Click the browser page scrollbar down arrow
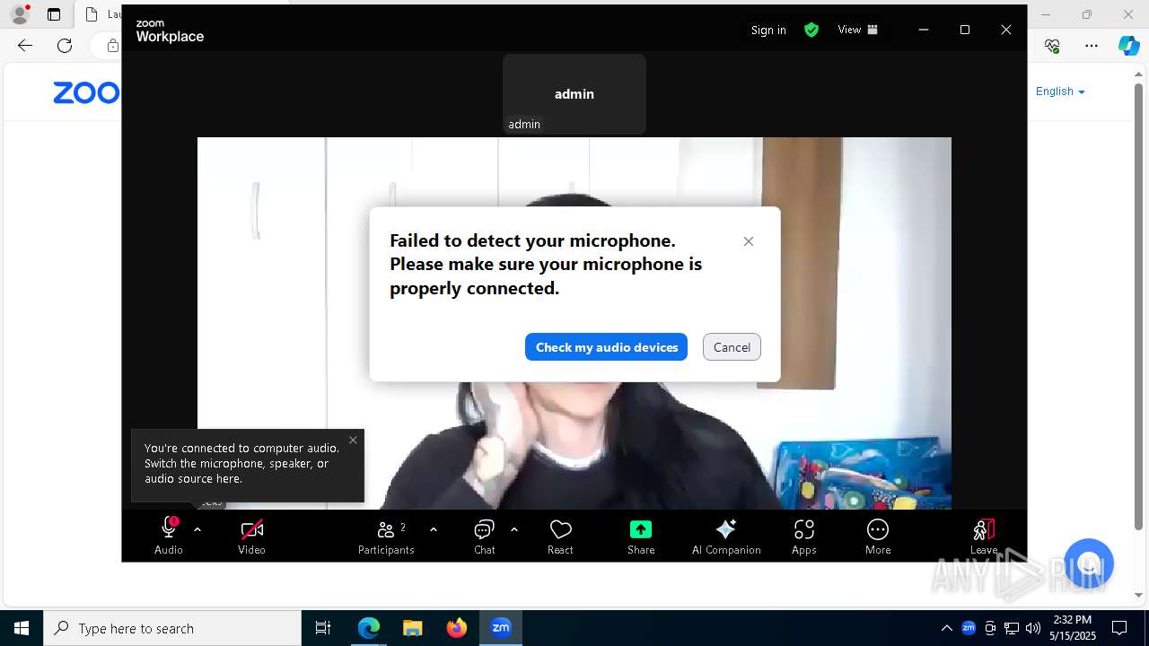The height and width of the screenshot is (646, 1149). [1139, 595]
